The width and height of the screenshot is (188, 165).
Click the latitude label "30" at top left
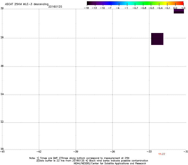coord(2,8)
